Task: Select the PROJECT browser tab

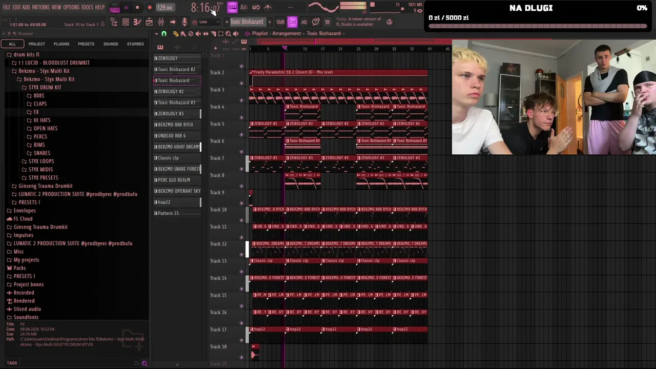Action: 37,44
